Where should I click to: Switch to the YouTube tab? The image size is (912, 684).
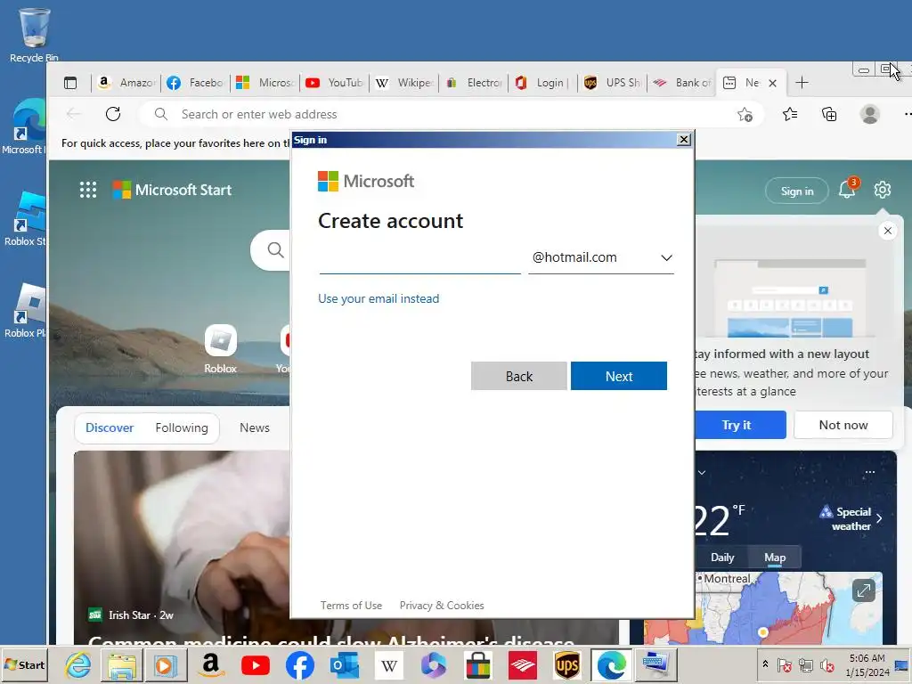[335, 83]
